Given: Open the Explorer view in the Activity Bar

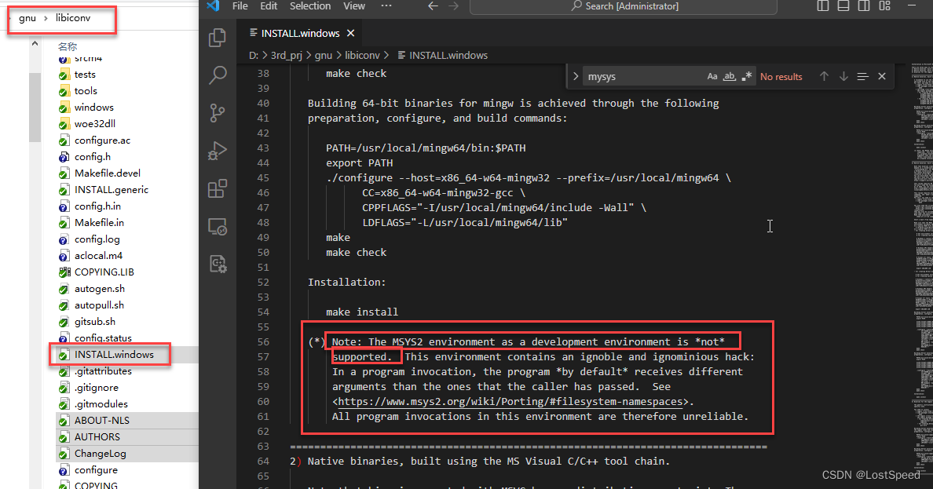Looking at the screenshot, I should click(x=218, y=37).
